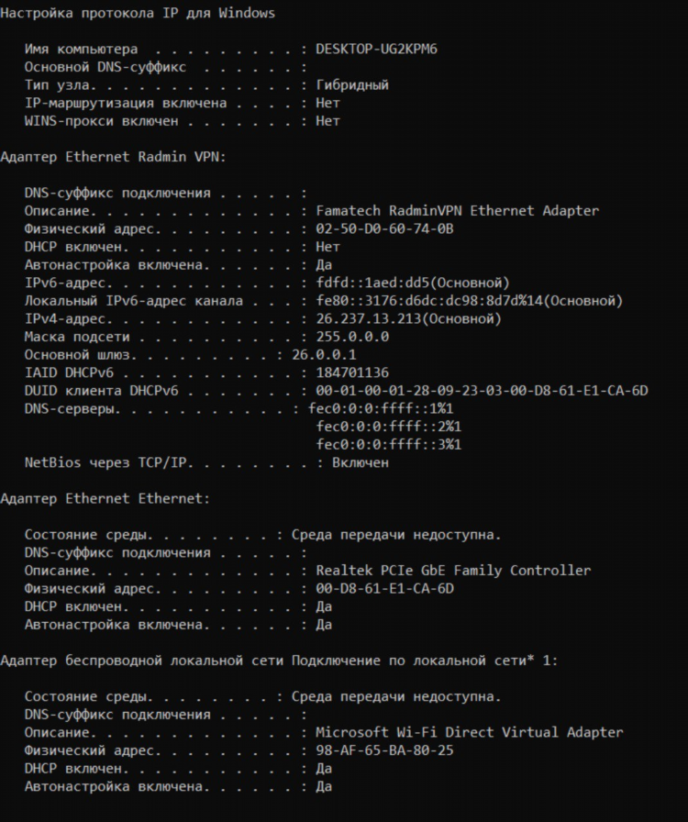Click the Realtek PCIe GbE Family Controller text
The image size is (688, 822).
(453, 571)
